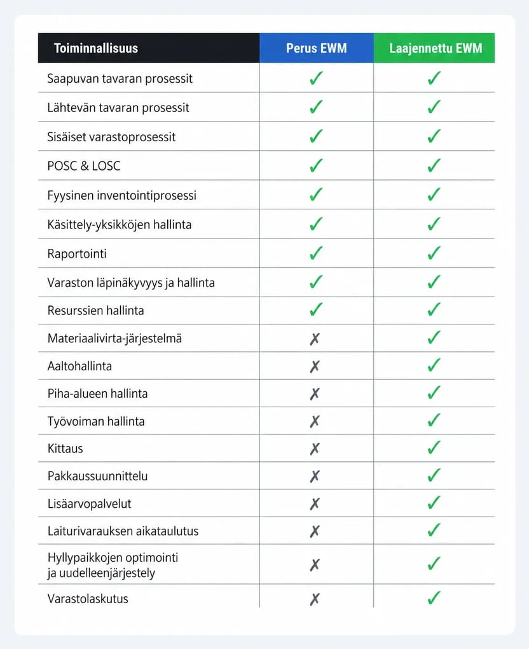Viewport: 529px width, 649px height.
Task: Click the Laajennettu EWM checkmark for Piha-alueen hallinta
Action: (434, 393)
